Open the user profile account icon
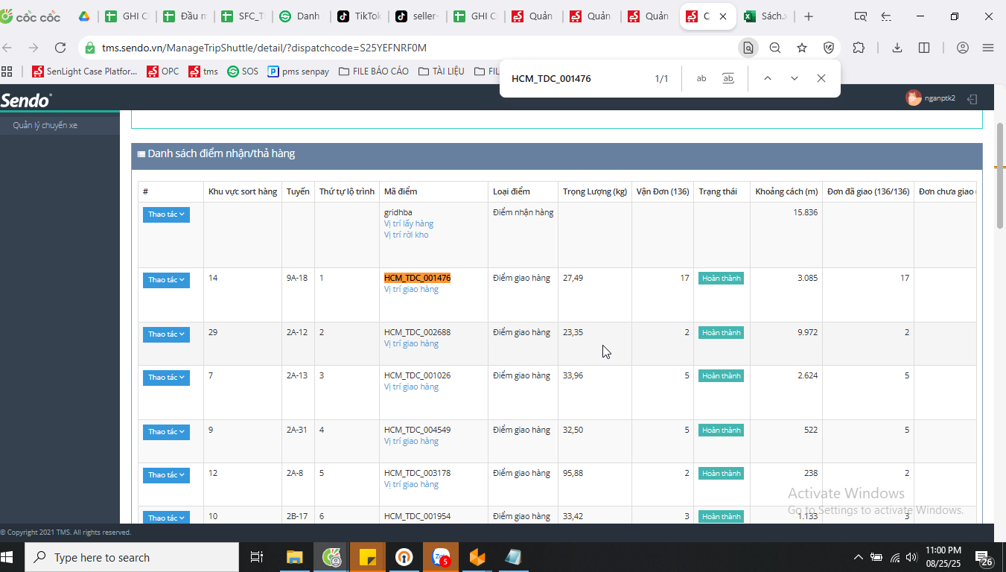 963,48
